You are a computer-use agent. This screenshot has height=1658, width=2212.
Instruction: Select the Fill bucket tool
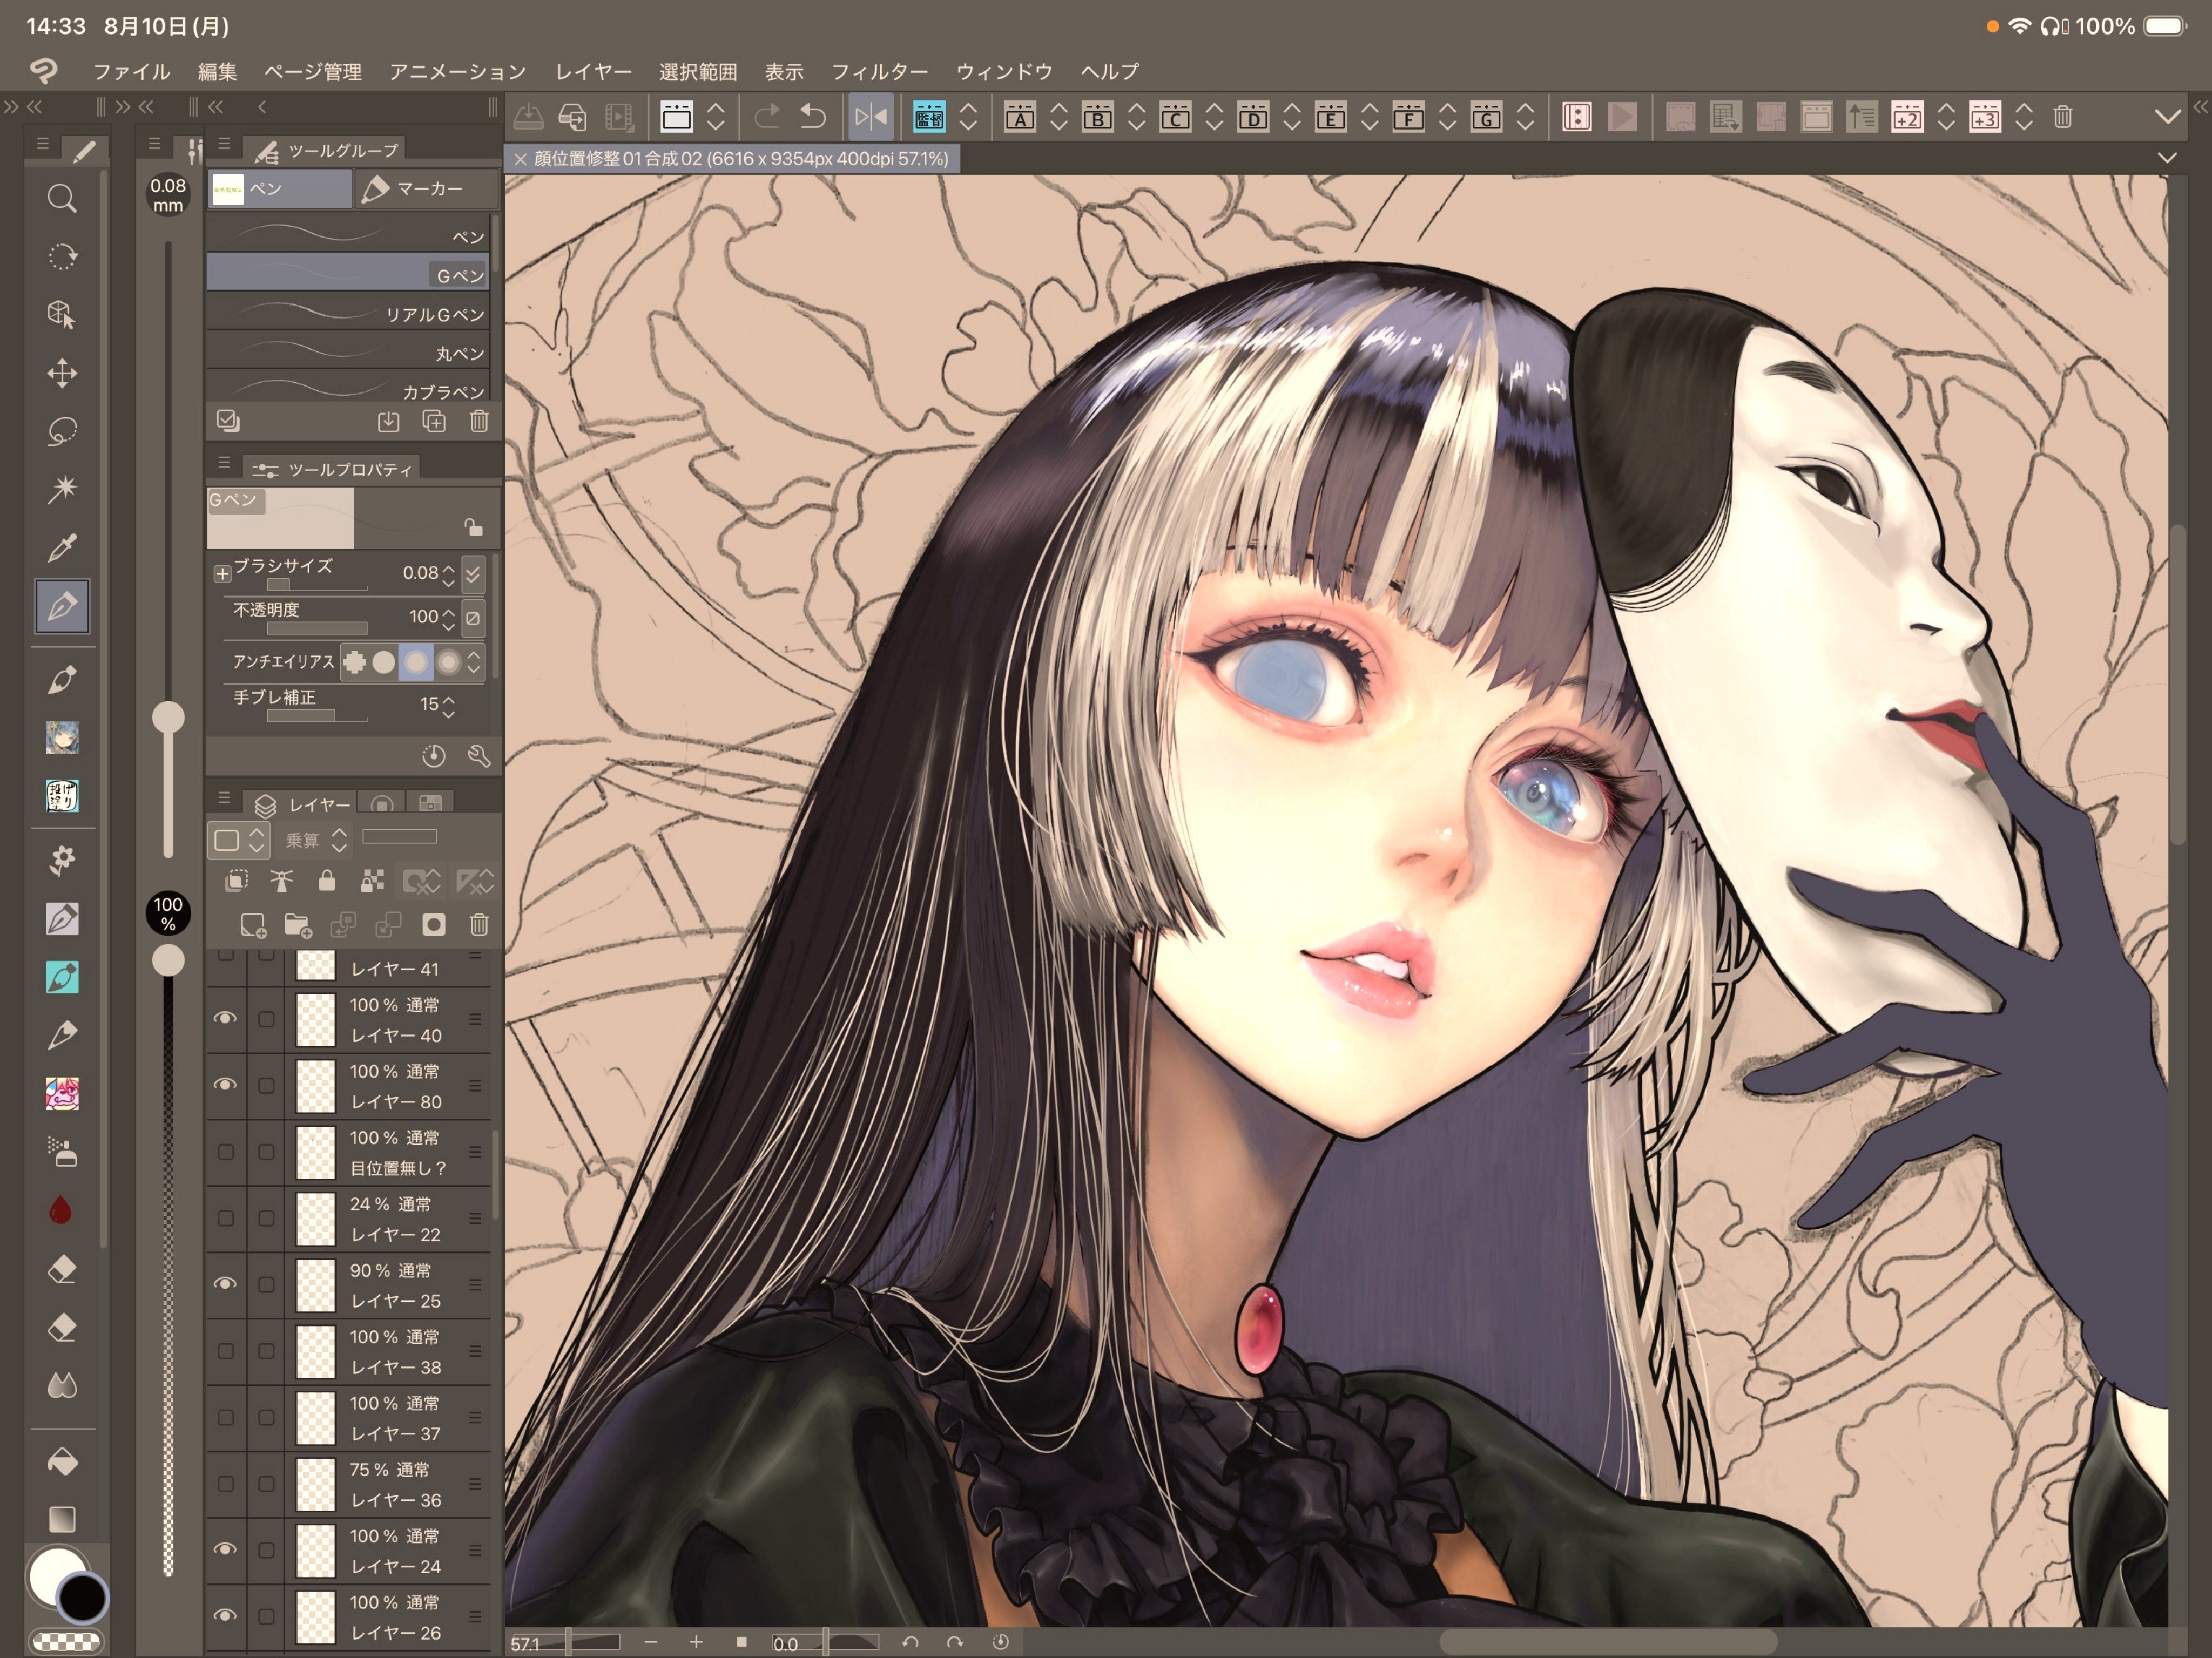pos(62,1462)
